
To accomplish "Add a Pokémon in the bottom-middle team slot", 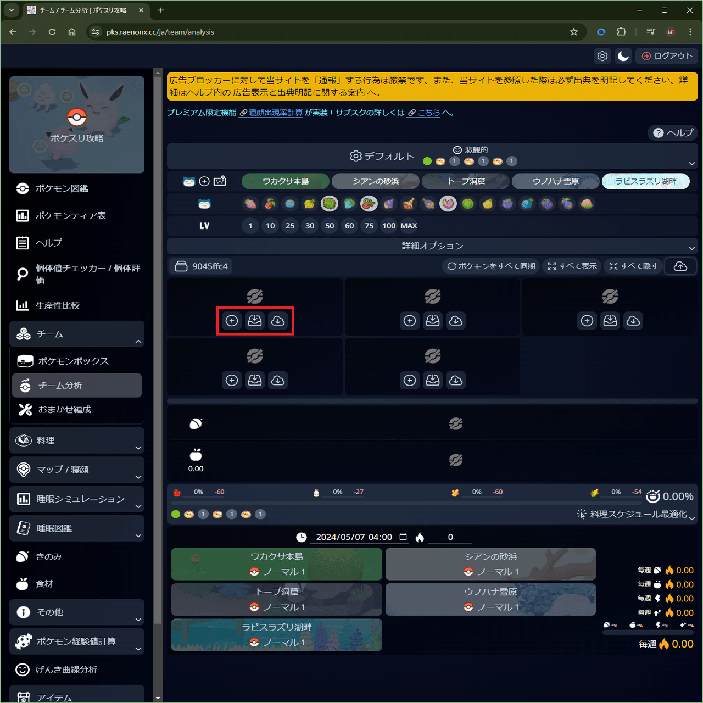I will 410,380.
